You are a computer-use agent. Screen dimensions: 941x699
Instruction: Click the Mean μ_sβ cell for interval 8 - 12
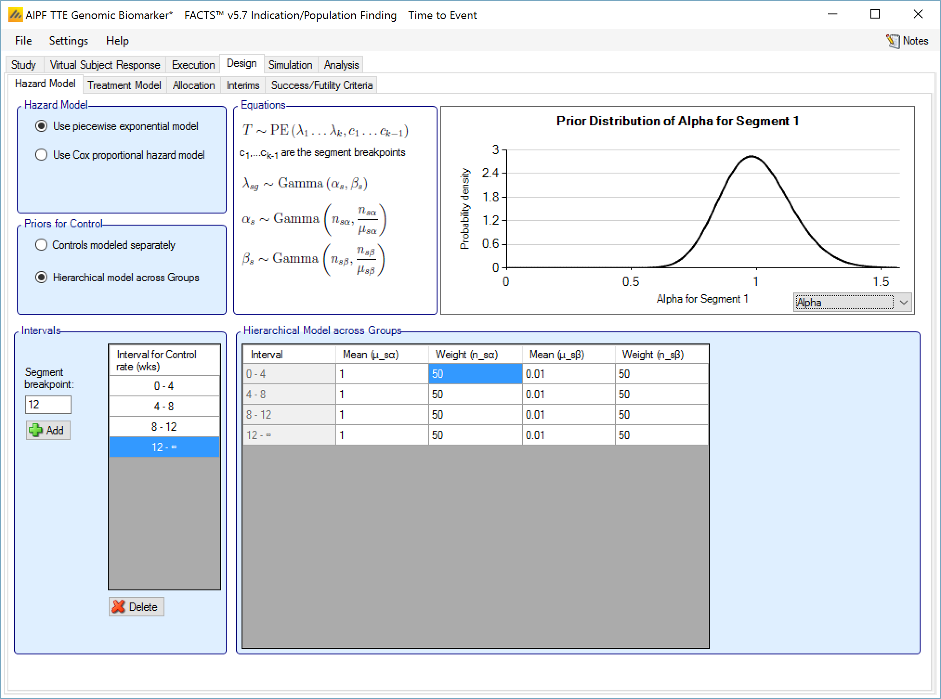pos(568,414)
